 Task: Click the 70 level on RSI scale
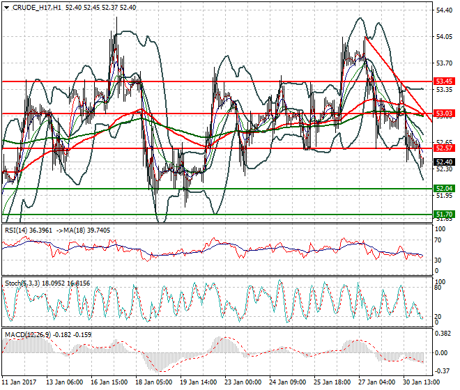[x=438, y=240]
